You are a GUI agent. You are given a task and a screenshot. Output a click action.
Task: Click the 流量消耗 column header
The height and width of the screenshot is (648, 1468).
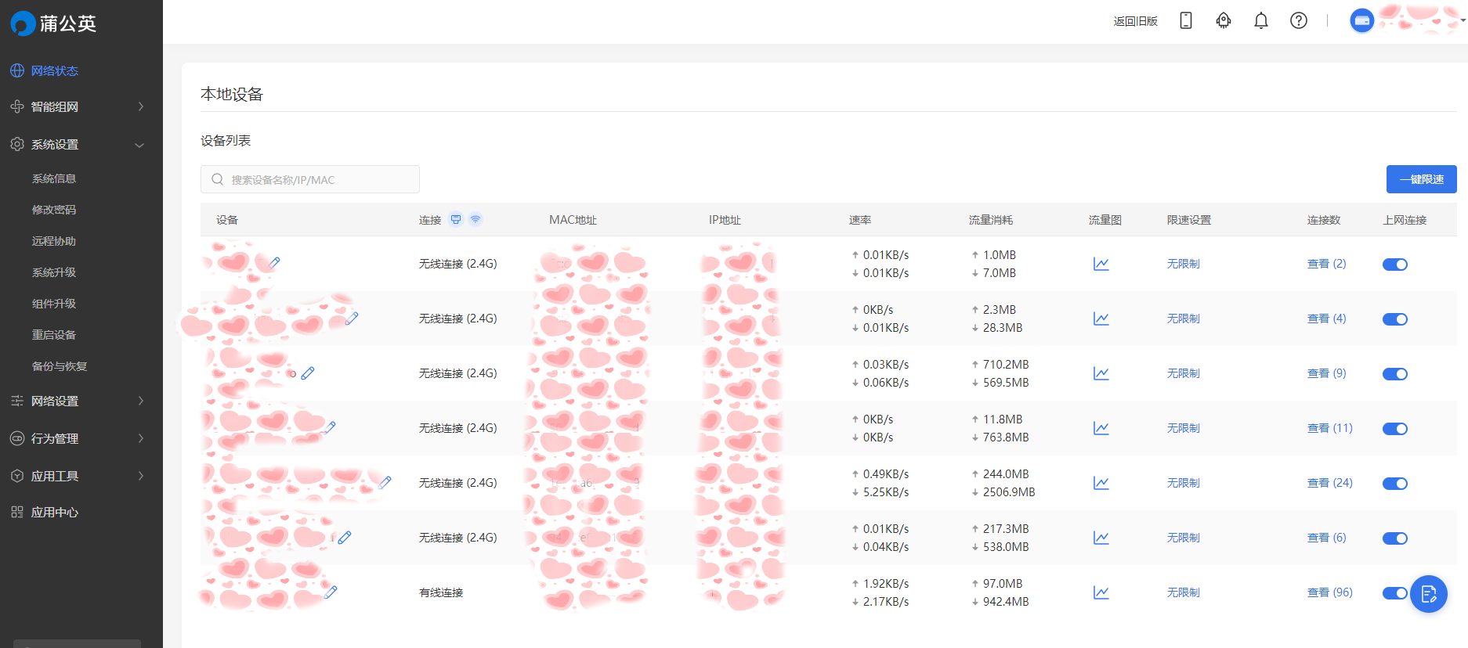(991, 220)
